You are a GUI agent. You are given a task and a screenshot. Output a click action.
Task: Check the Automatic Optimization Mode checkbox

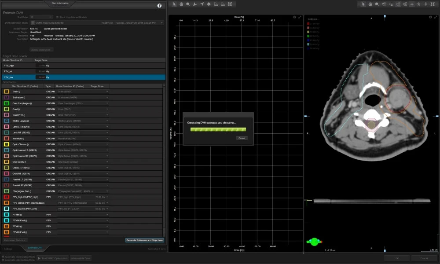click(3, 257)
